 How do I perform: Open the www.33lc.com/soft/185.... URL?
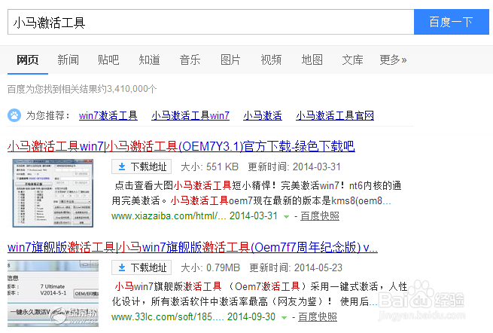pyautogui.click(x=168, y=316)
